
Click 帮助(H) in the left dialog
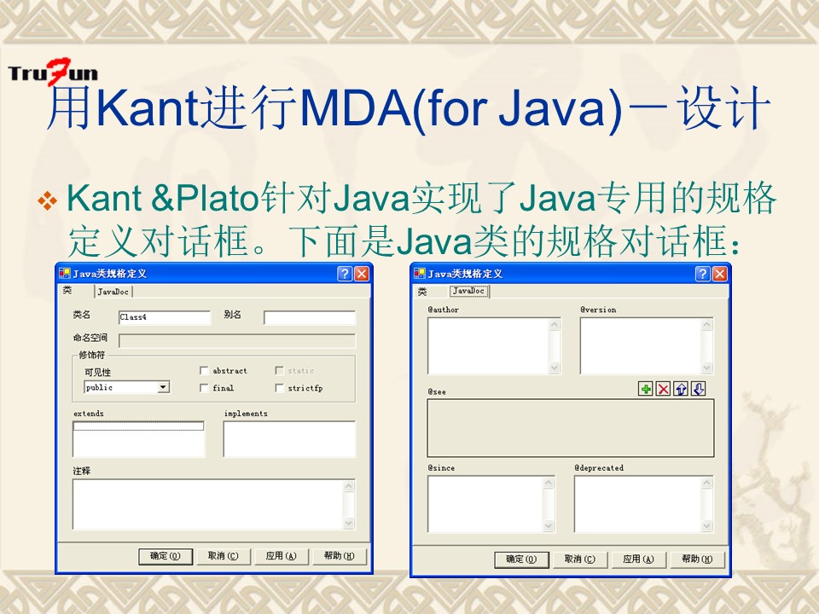tap(339, 556)
